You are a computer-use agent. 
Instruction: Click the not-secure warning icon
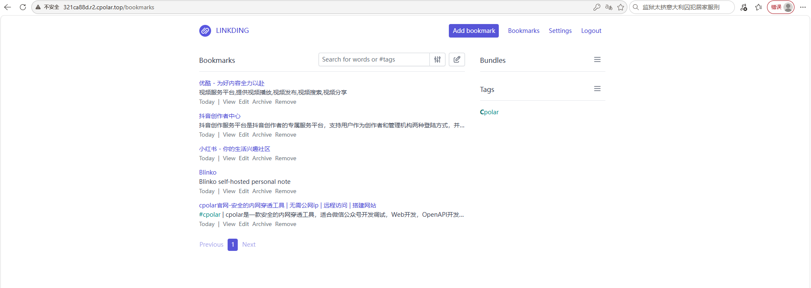click(x=38, y=7)
